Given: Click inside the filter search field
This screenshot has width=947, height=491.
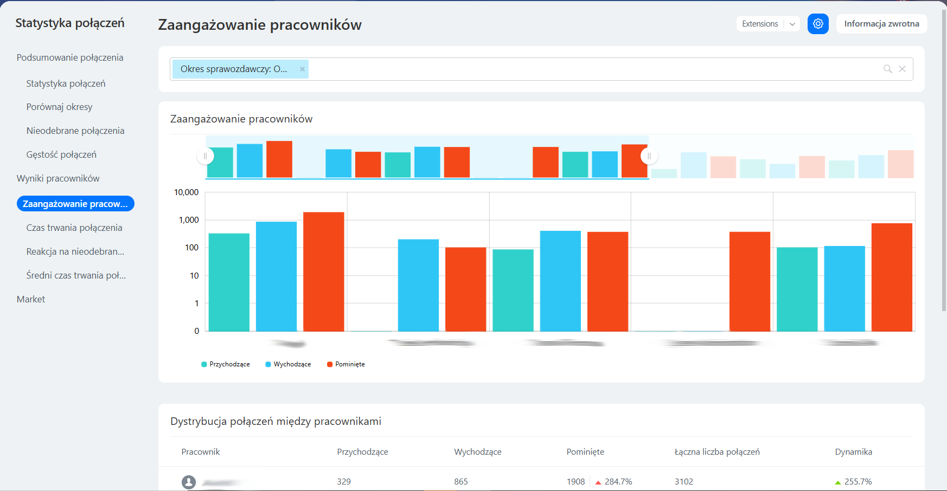Looking at the screenshot, I should click(542, 69).
